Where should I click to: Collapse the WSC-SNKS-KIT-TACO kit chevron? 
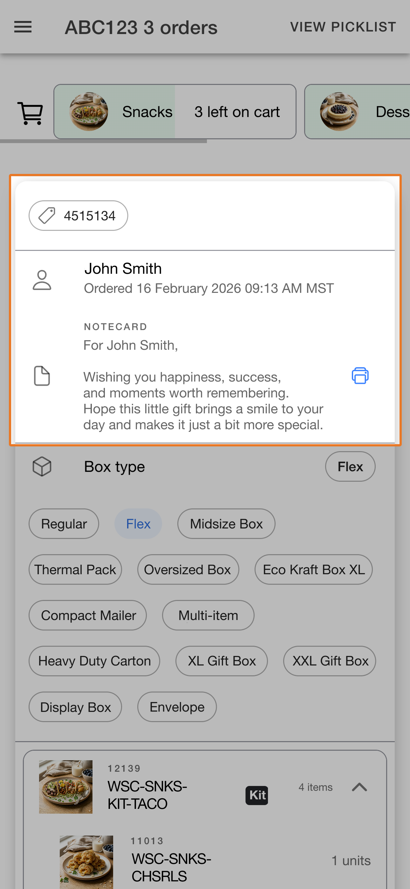(359, 787)
